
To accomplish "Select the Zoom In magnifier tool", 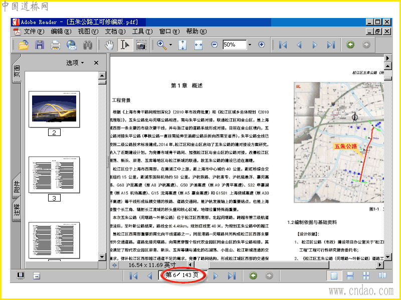I will point(161,45).
